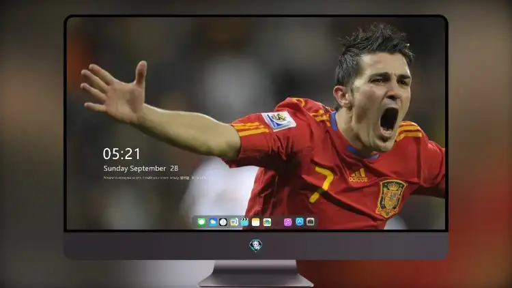Click the 05:21 clock display
The image size is (512, 288).
click(122, 154)
